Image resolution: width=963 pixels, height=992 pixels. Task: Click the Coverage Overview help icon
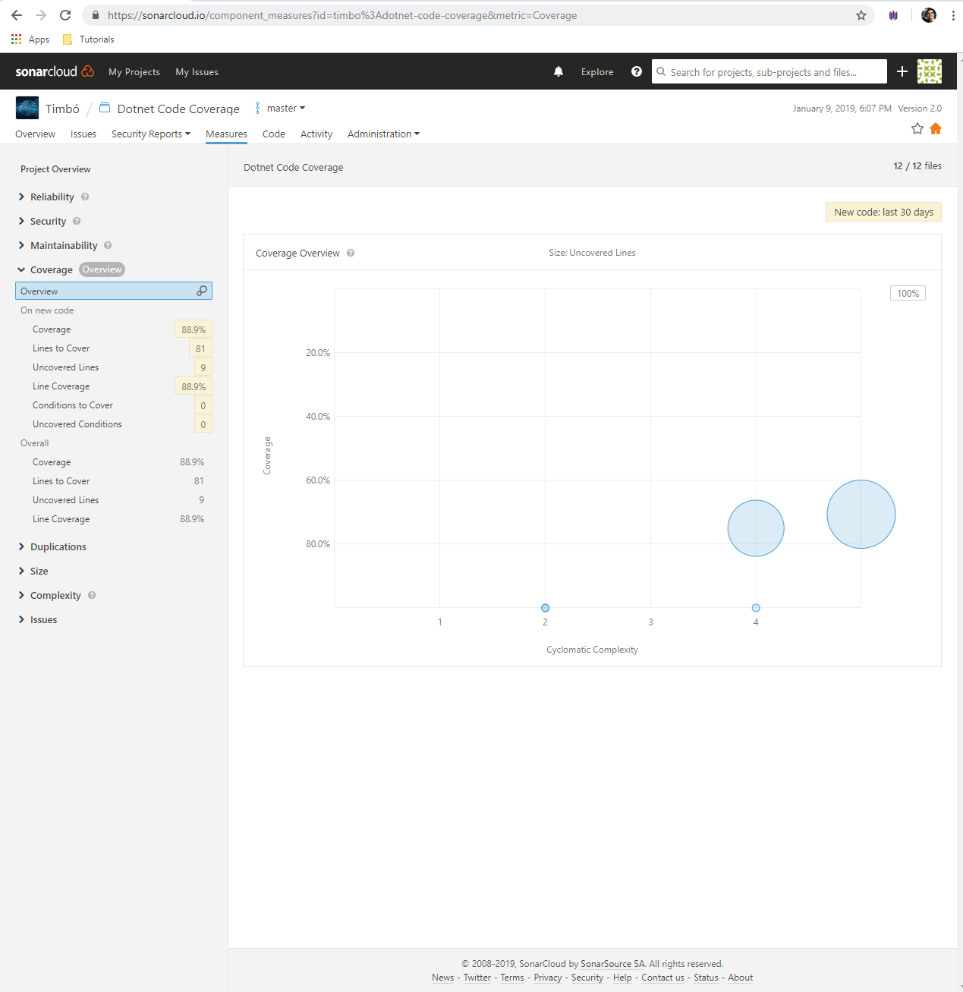(351, 253)
